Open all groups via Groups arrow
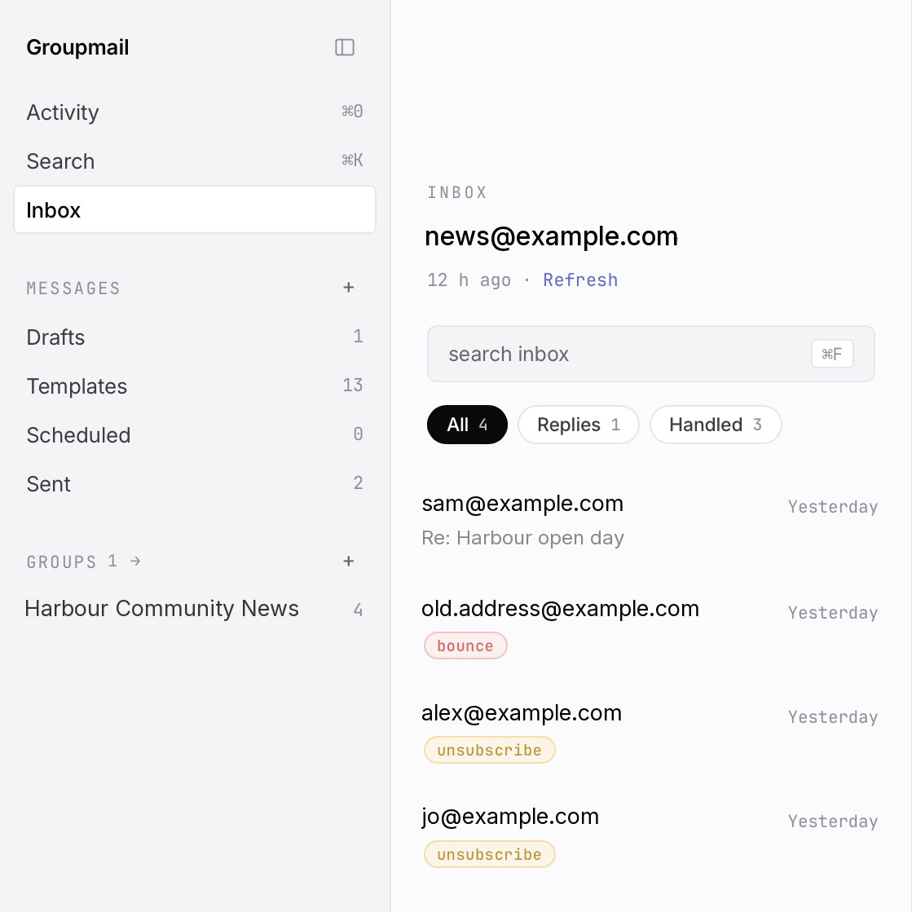This screenshot has height=912, width=912. 135,562
